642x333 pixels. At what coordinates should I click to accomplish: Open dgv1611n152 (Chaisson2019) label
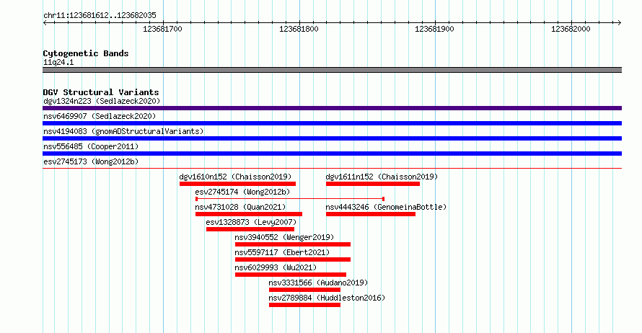point(382,177)
